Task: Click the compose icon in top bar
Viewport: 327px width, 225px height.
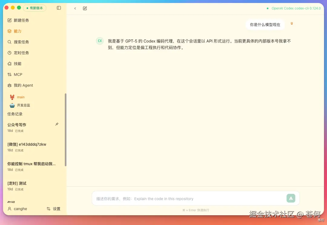Action: [85, 8]
